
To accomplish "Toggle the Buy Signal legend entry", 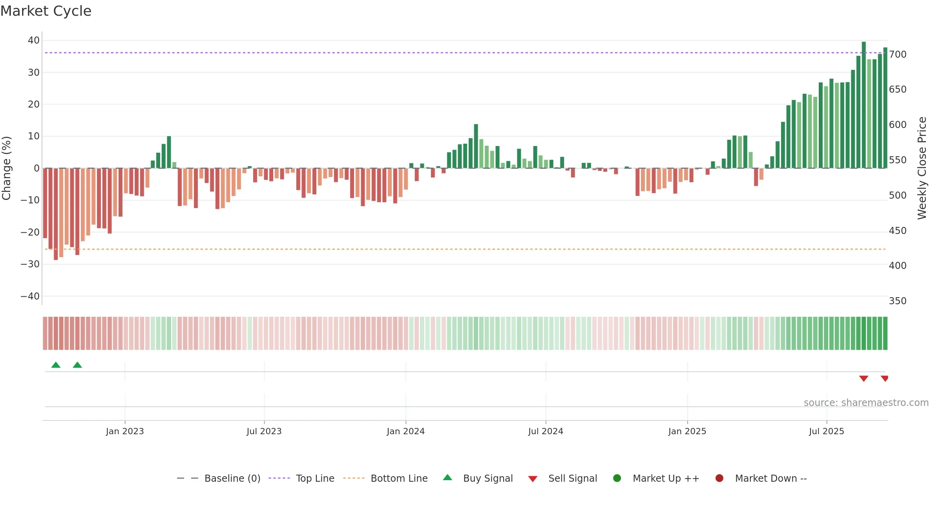I will click(478, 478).
